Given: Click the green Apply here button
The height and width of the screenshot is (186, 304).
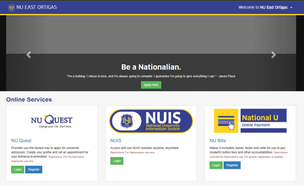Looking at the screenshot, I should 151,85.
